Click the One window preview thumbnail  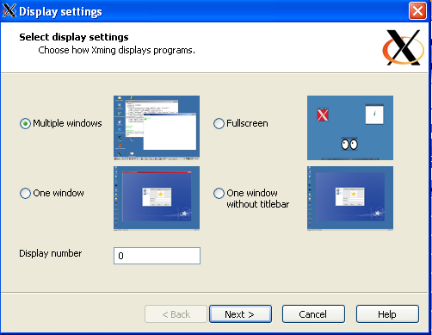click(157, 198)
